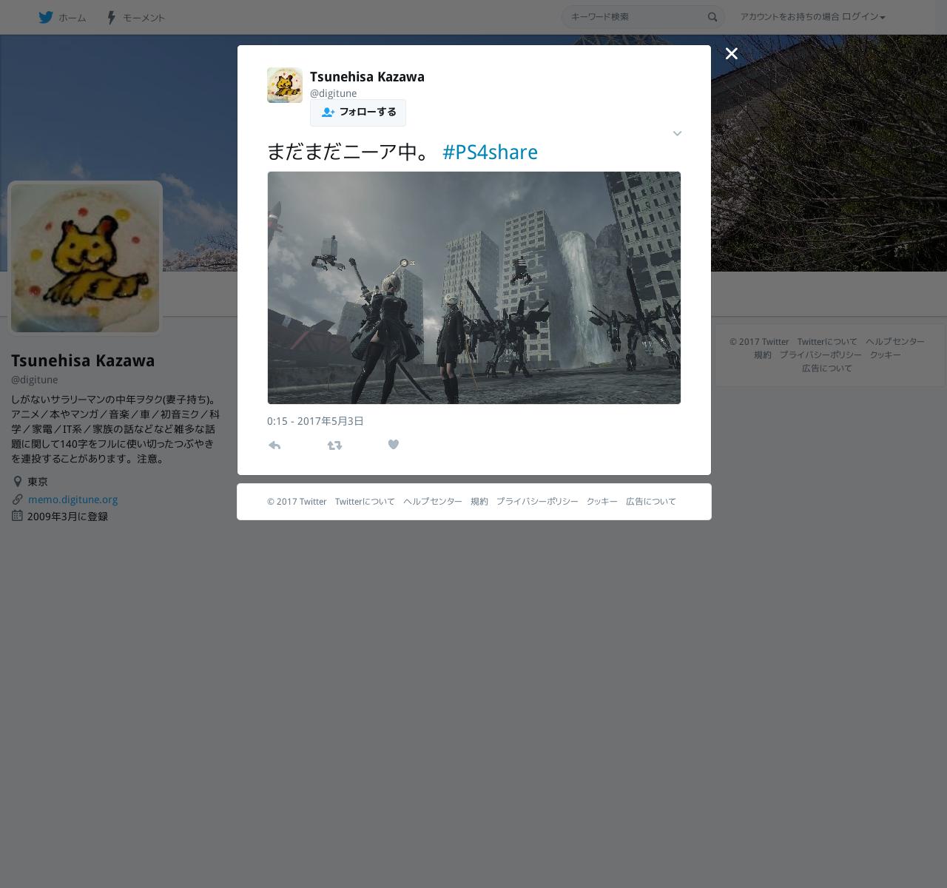This screenshot has height=888, width=947.
Task: Open 規約 in right sidebar footer
Action: tap(763, 354)
